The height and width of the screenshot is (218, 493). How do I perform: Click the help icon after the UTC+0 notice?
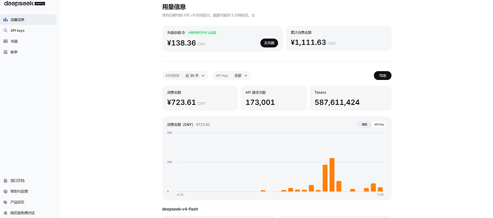[253, 15]
